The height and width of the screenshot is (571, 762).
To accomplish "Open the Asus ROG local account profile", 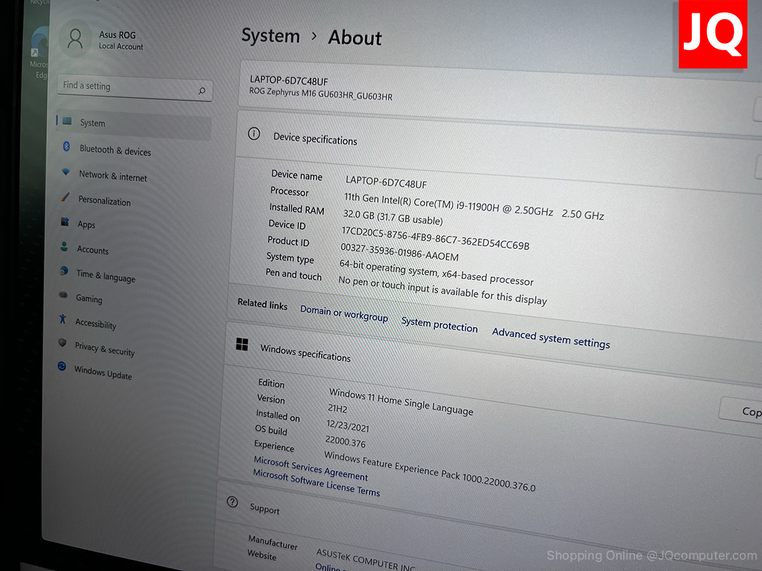I will pos(103,39).
